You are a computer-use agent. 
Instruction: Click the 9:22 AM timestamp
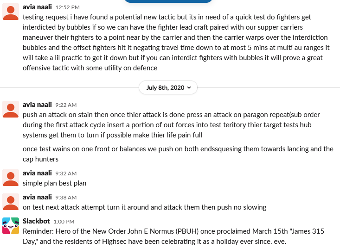click(x=66, y=105)
